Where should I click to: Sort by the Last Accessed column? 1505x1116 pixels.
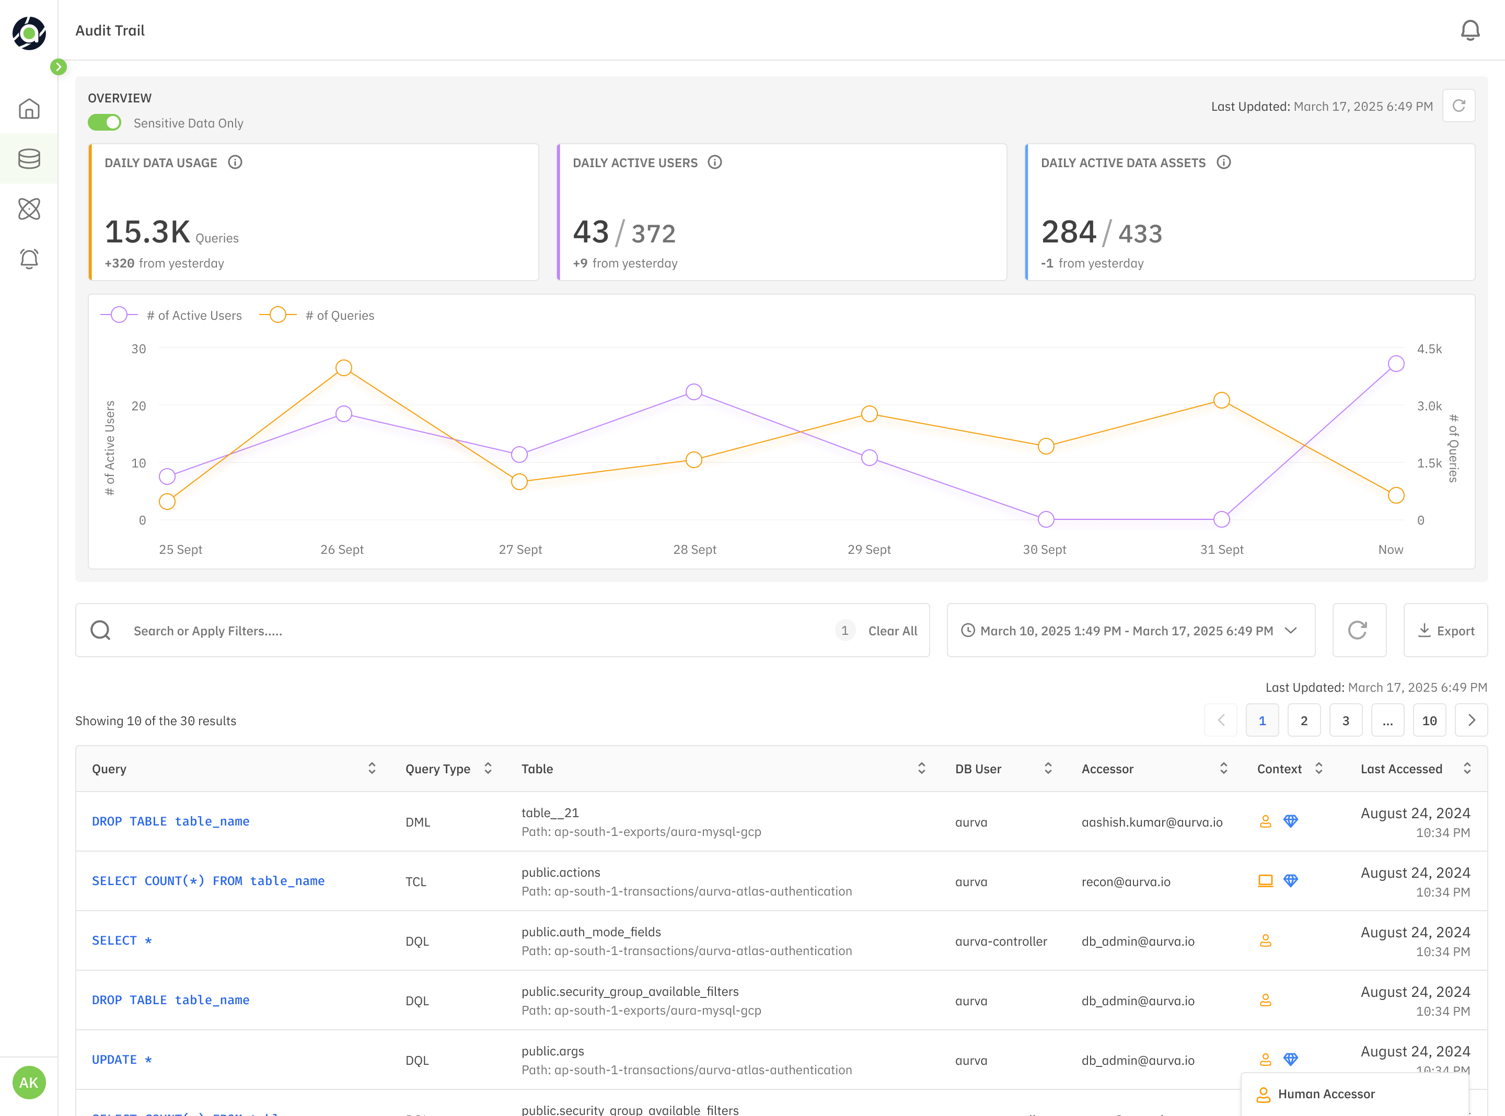1467,768
